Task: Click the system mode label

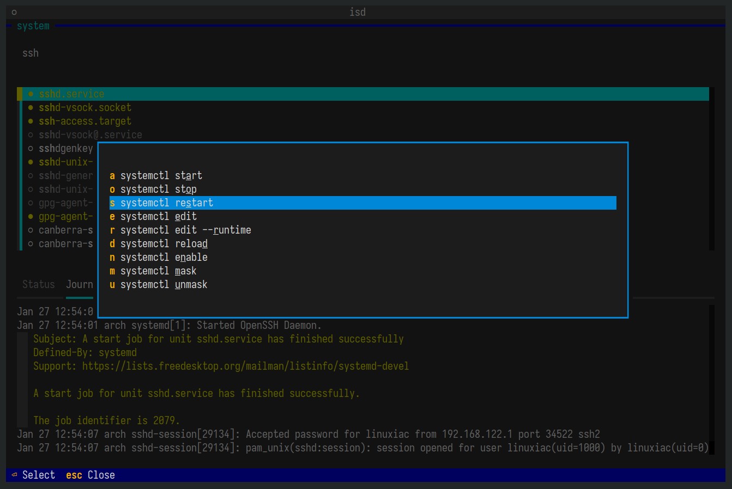Action: tap(33, 26)
